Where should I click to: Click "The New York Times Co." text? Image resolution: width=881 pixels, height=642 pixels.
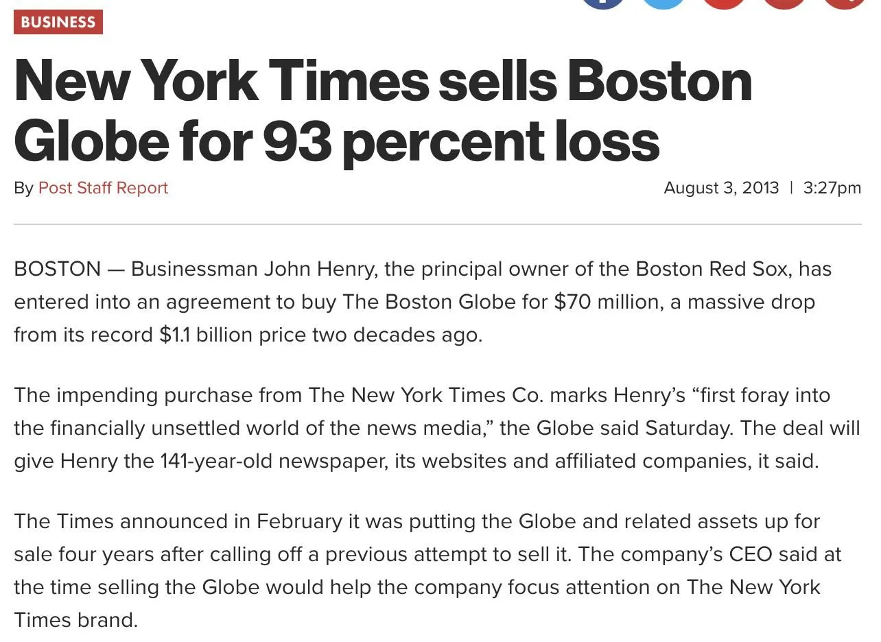coord(425,395)
